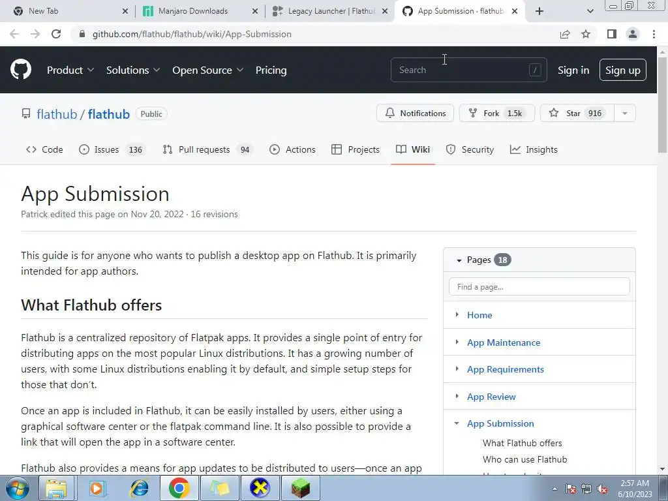Open the Projects tab
The width and height of the screenshot is (668, 501).
(x=356, y=149)
